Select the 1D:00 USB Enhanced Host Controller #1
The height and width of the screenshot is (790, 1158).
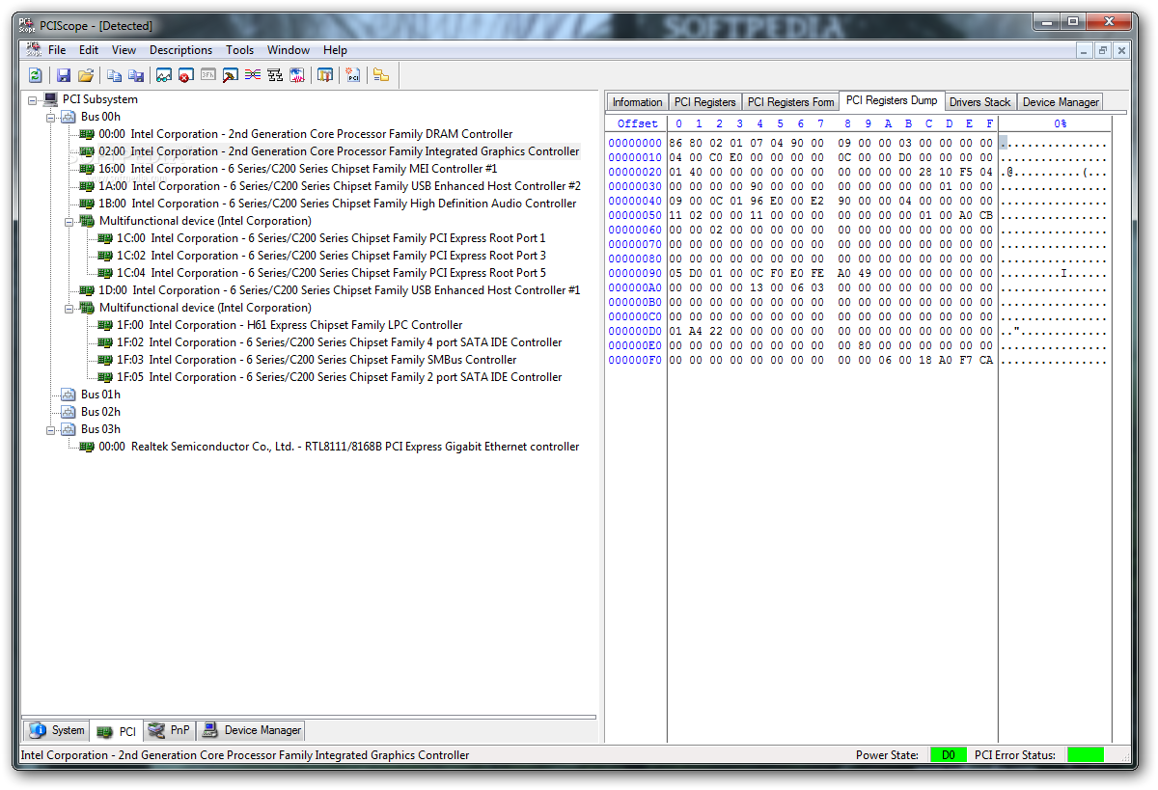pos(339,290)
